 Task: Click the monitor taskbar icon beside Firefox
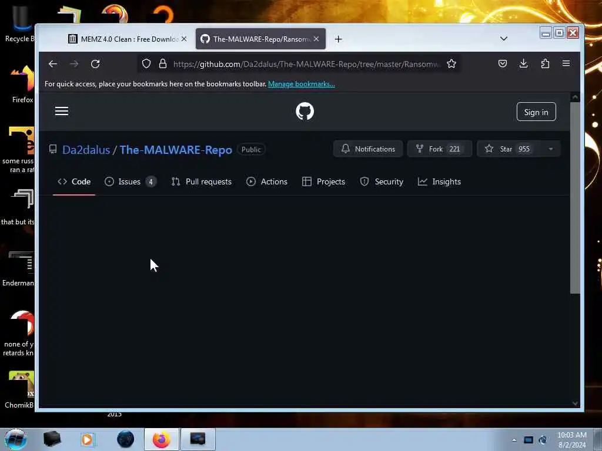198,439
